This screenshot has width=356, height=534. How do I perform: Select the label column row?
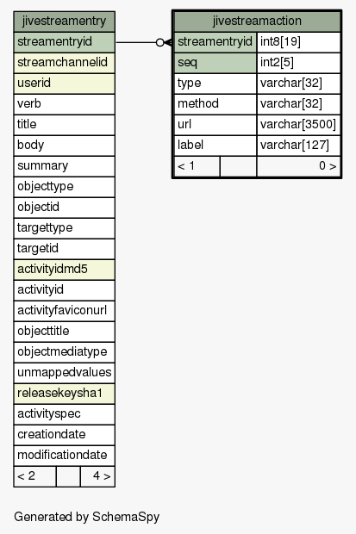coord(258,146)
